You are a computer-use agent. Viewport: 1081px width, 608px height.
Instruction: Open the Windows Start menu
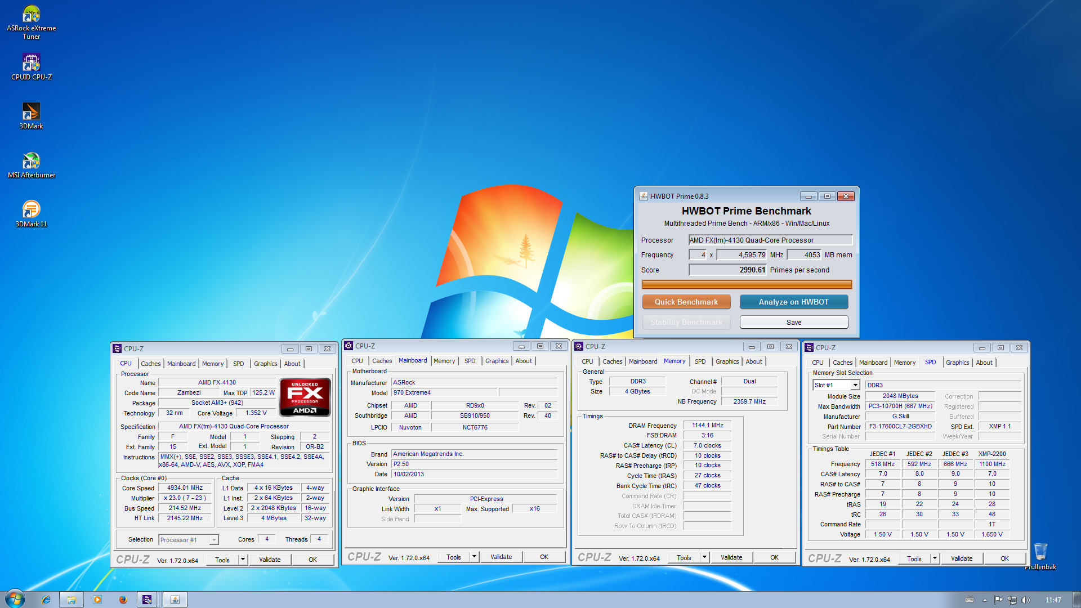15,599
